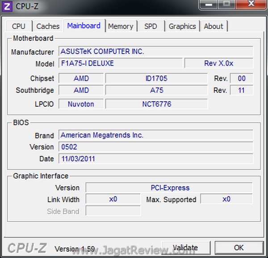Open the Caches tab
268x258 pixels.
click(x=48, y=26)
